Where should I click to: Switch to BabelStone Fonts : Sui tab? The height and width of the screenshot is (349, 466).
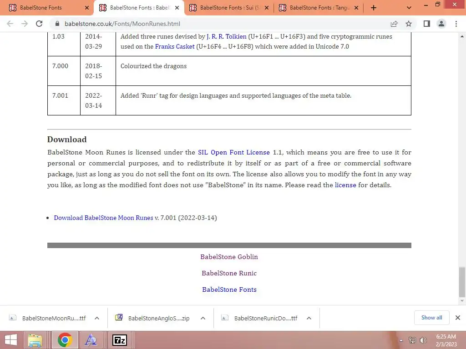[230, 8]
